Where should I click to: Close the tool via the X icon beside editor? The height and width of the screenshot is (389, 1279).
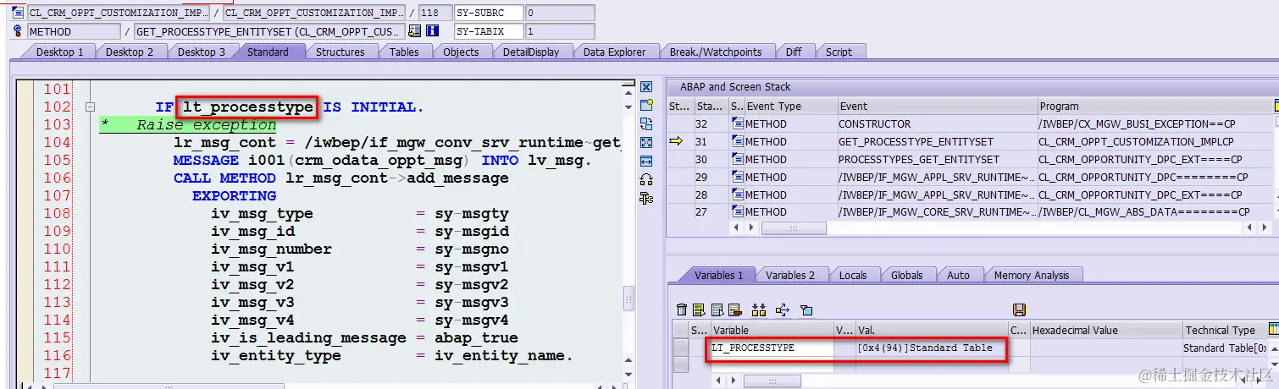pyautogui.click(x=646, y=87)
